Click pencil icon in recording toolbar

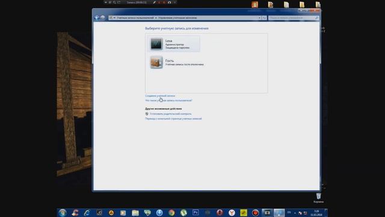[x=154, y=2]
